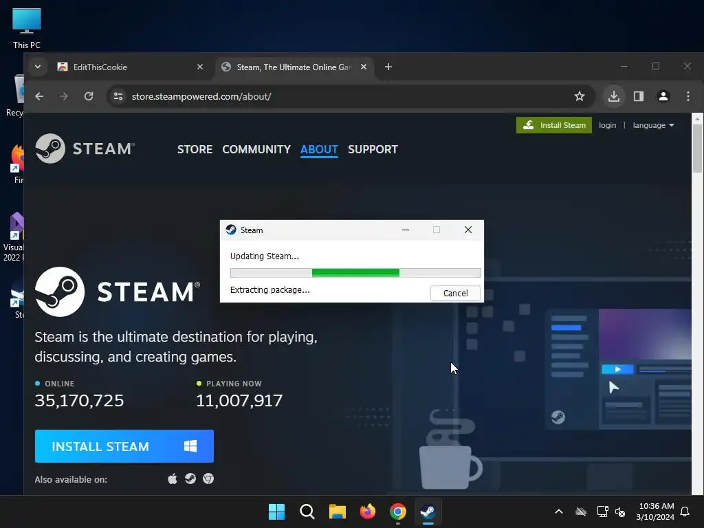Click Apple macOS availability icon
Viewport: 704px width, 528px height.
point(173,478)
